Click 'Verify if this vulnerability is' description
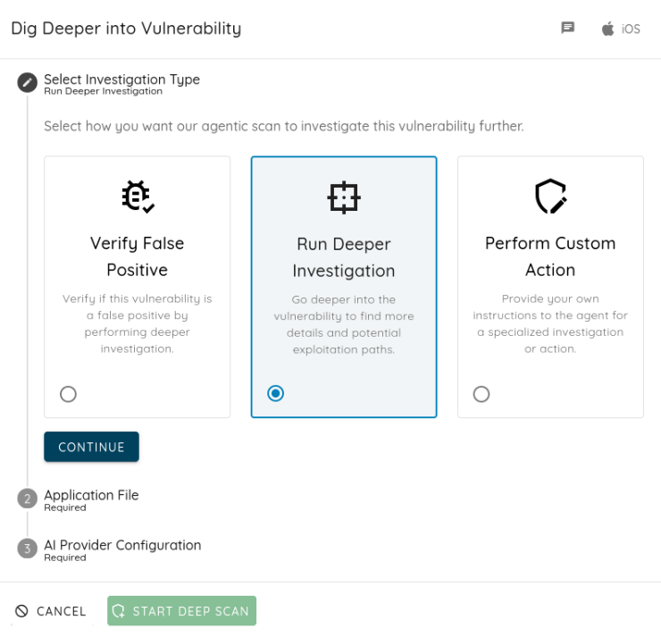661x637 pixels. coord(138,323)
